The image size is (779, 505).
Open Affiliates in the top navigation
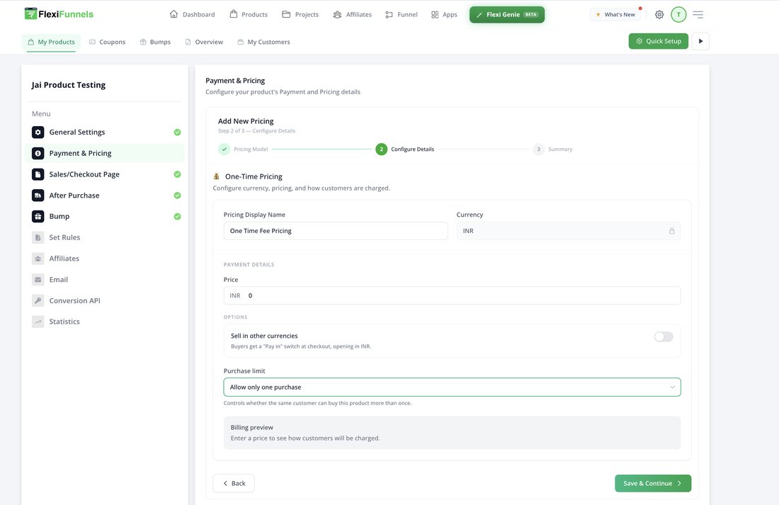click(x=352, y=14)
